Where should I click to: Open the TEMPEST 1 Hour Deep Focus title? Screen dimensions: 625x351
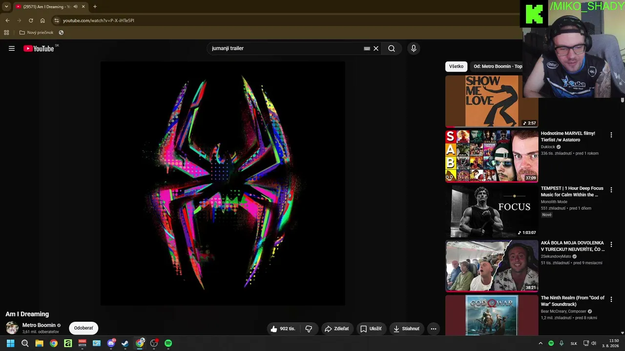pyautogui.click(x=572, y=192)
